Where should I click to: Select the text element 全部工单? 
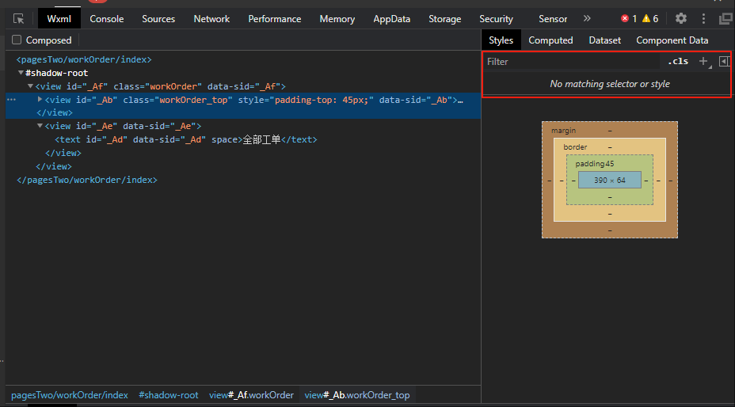(186, 139)
